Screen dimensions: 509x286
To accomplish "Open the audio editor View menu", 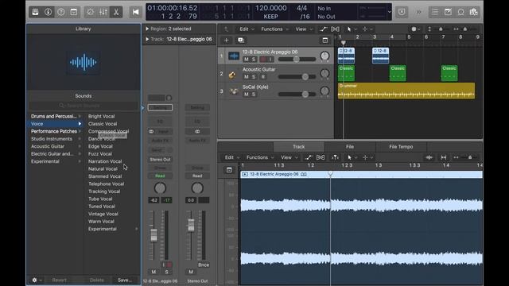I will [x=289, y=157].
